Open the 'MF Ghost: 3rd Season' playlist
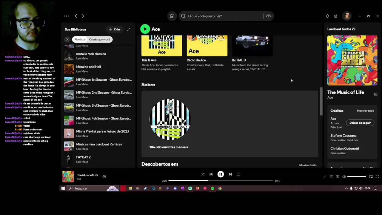This screenshot has height=215, width=382. click(98, 107)
